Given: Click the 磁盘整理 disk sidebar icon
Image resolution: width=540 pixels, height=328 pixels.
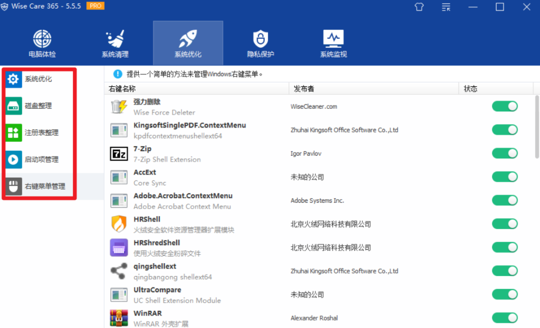Looking at the screenshot, I should 13,106.
